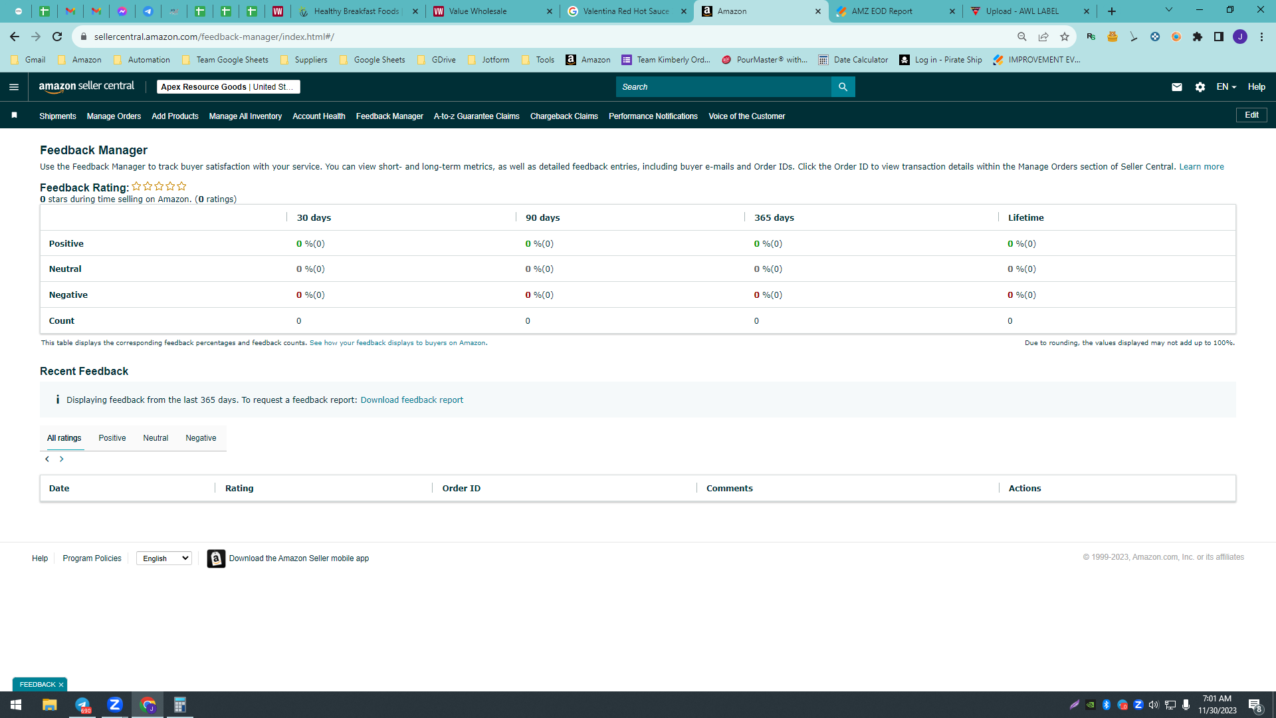Open the Program Policies footer link
The image size is (1276, 718).
pos(92,558)
